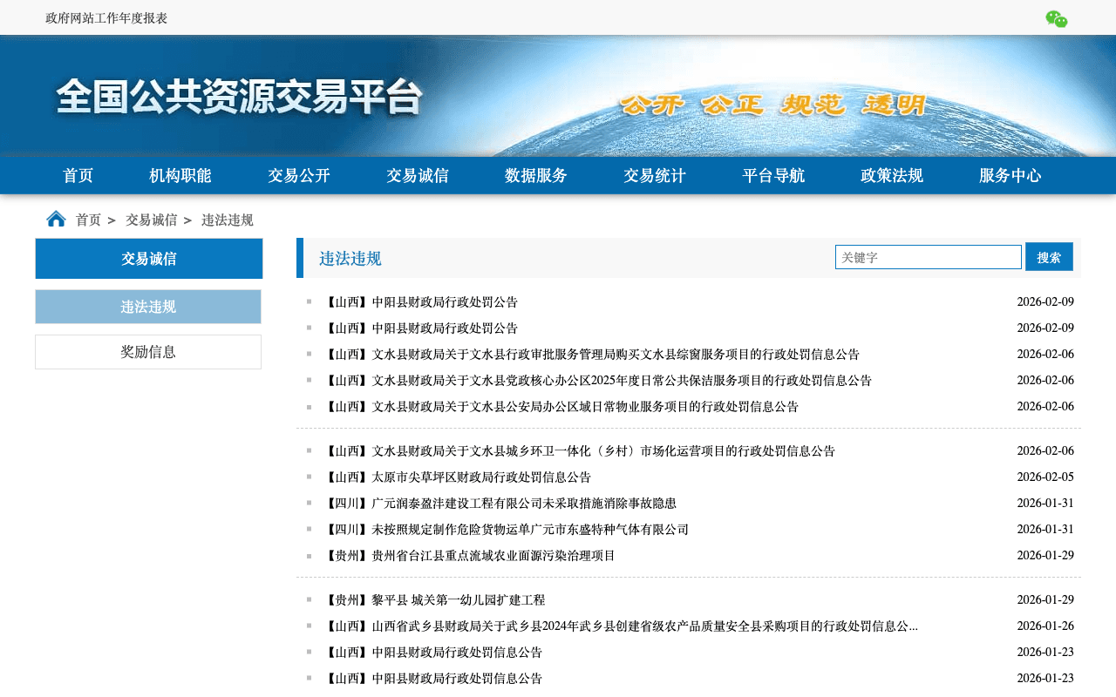Open 数据服务 navigation item
The image size is (1116, 697).
(536, 176)
